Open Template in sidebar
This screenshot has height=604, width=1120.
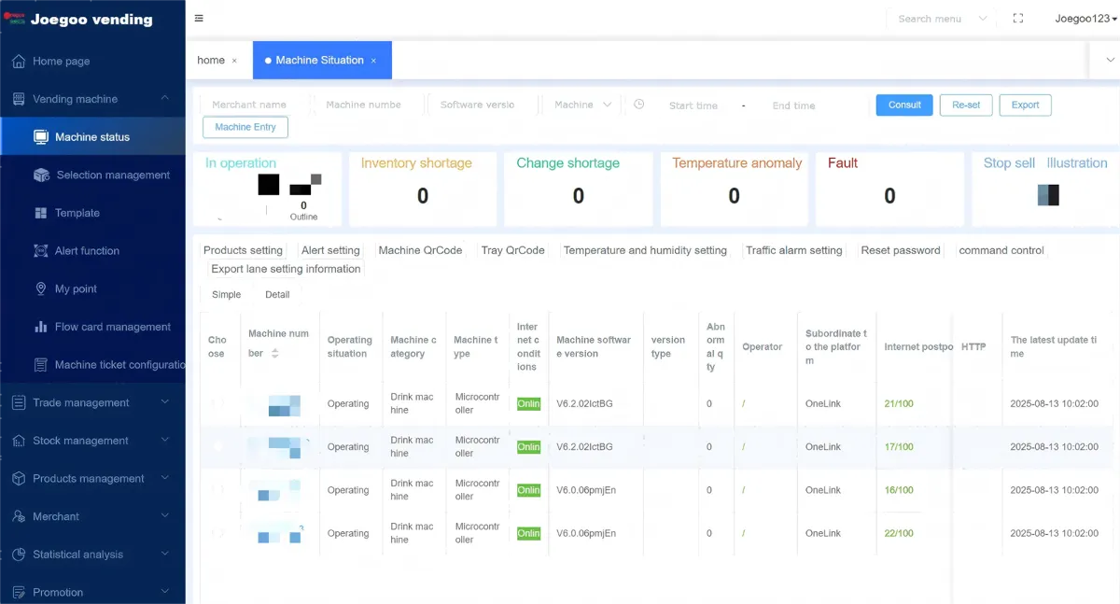[77, 213]
